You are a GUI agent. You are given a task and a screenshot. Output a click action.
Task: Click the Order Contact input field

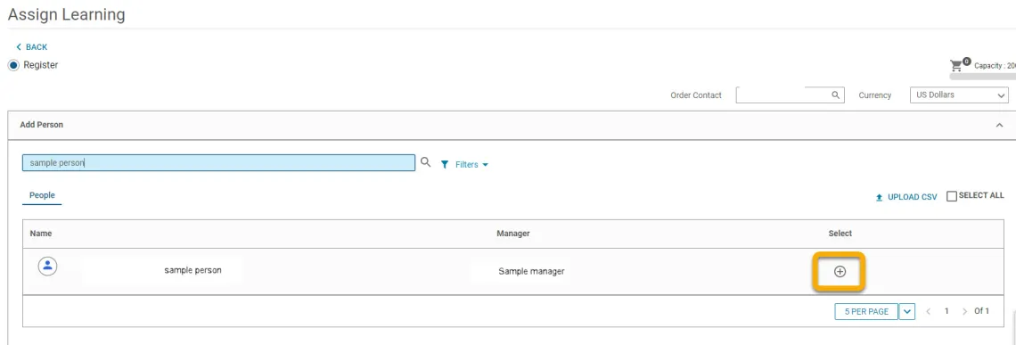tap(790, 94)
